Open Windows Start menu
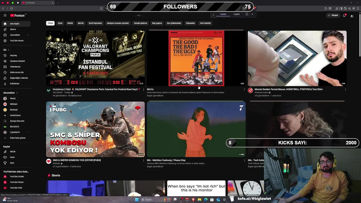Image resolution: width=361 pixels, height=203 pixels. [137, 200]
